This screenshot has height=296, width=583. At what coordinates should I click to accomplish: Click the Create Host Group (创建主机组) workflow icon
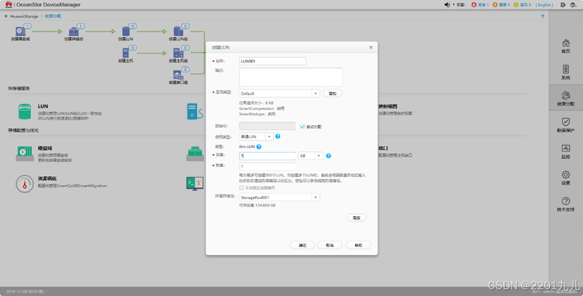(178, 53)
